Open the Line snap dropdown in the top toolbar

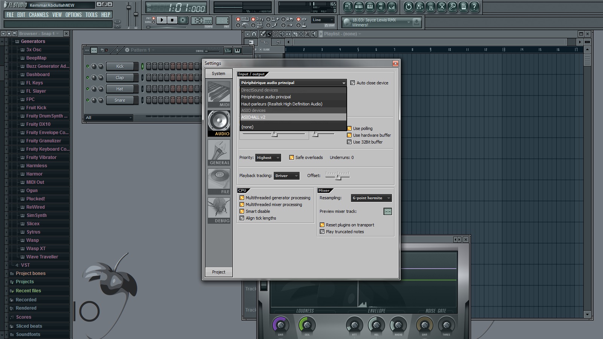click(x=323, y=20)
